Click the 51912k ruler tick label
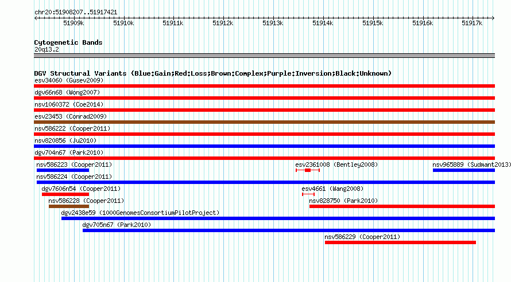Screen dimensions: 511x282 click(x=223, y=23)
